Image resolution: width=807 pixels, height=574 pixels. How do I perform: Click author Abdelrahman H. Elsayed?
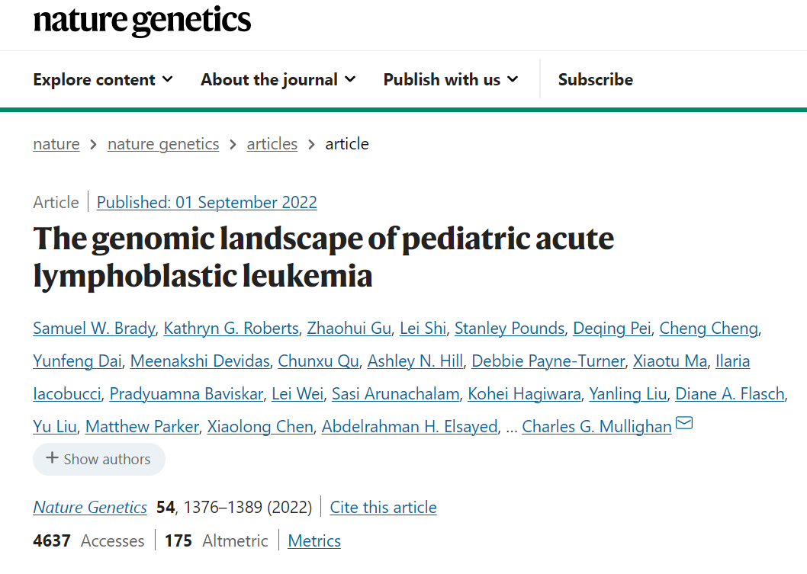(410, 426)
